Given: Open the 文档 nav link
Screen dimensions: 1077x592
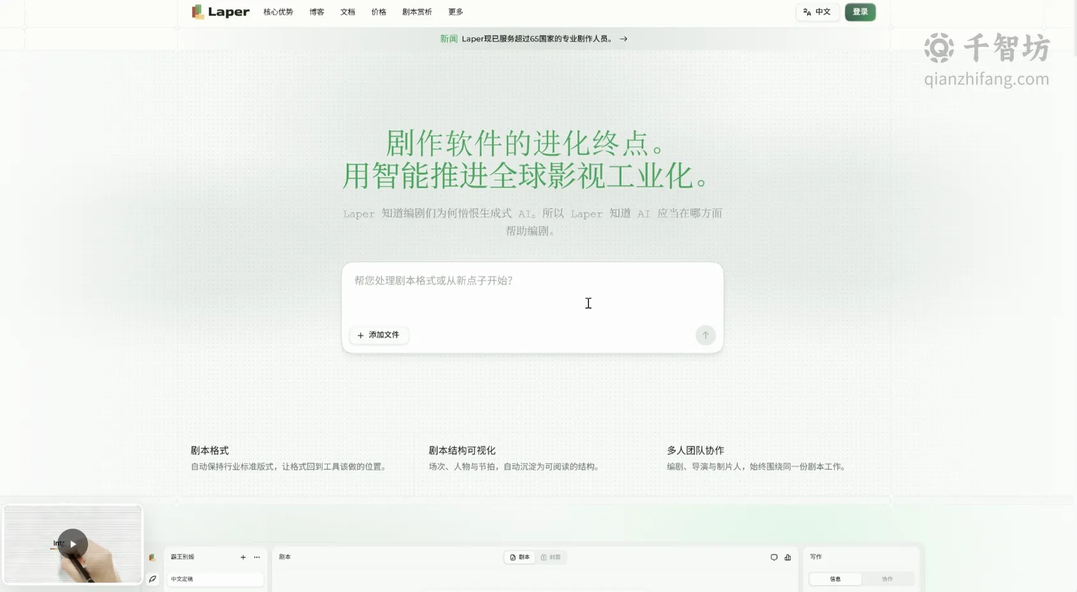Looking at the screenshot, I should click(x=348, y=12).
